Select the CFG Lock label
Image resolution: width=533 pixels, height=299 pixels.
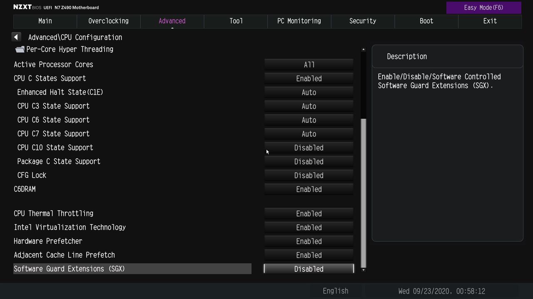[32, 175]
